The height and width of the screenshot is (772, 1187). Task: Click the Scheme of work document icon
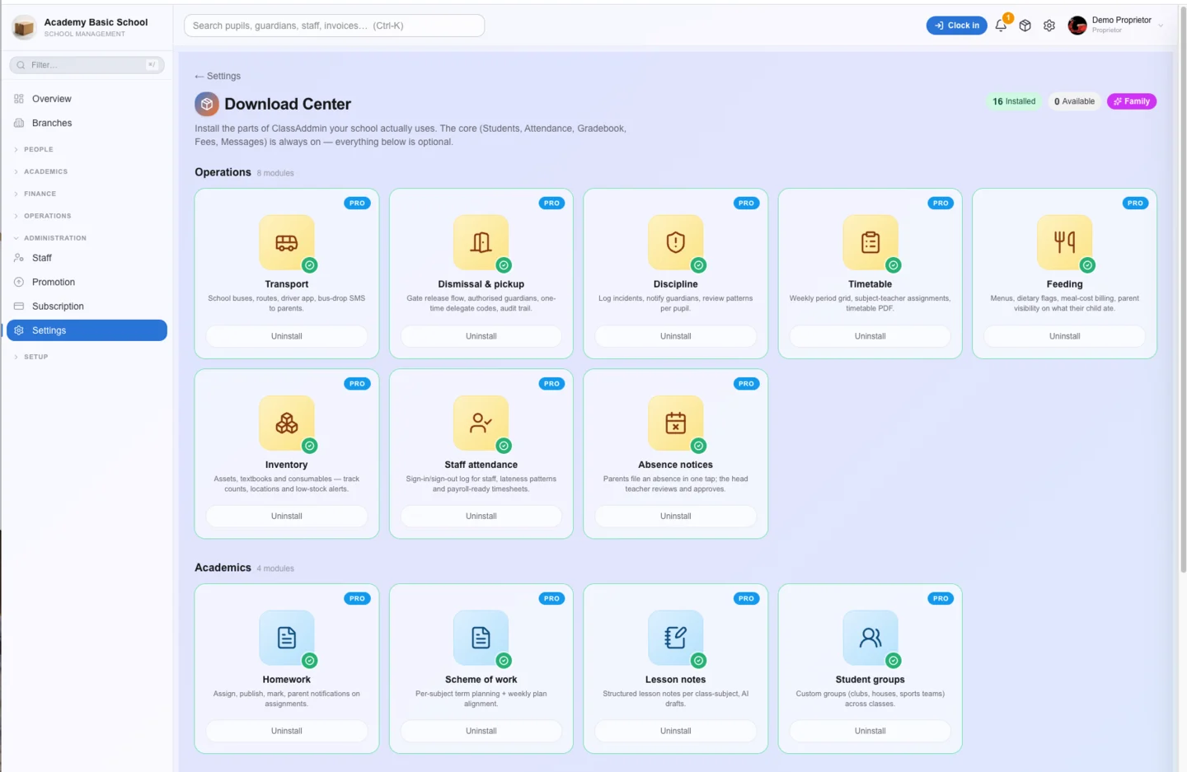(x=481, y=638)
